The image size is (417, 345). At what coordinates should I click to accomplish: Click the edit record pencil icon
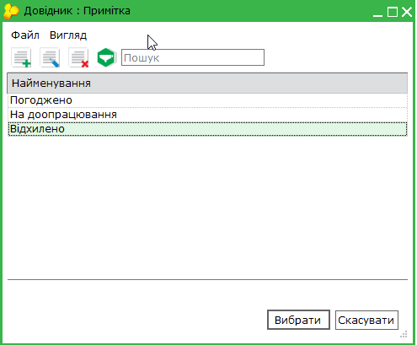pyautogui.click(x=50, y=57)
